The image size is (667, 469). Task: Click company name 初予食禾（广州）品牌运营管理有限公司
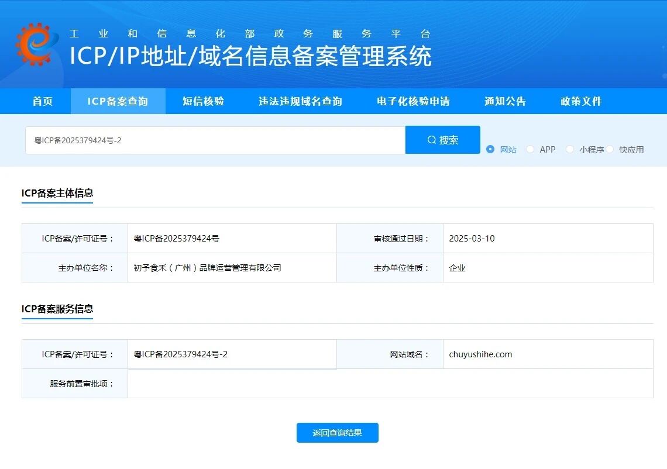[x=207, y=268]
